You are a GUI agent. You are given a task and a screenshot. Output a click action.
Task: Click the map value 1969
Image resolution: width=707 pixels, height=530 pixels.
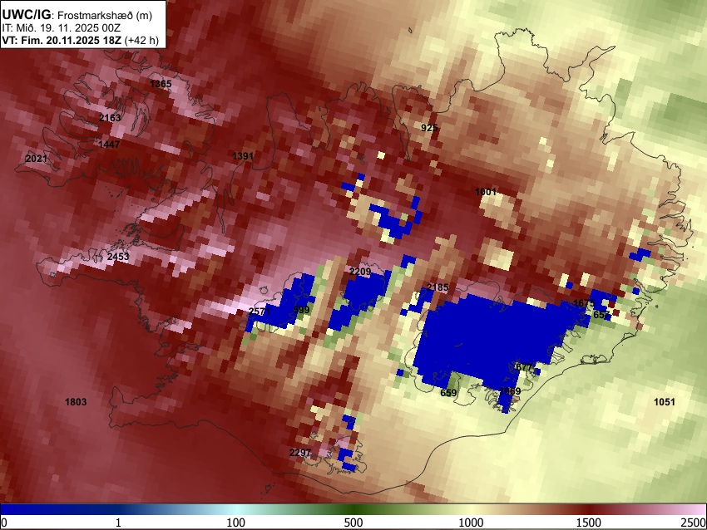pyautogui.click(x=510, y=391)
